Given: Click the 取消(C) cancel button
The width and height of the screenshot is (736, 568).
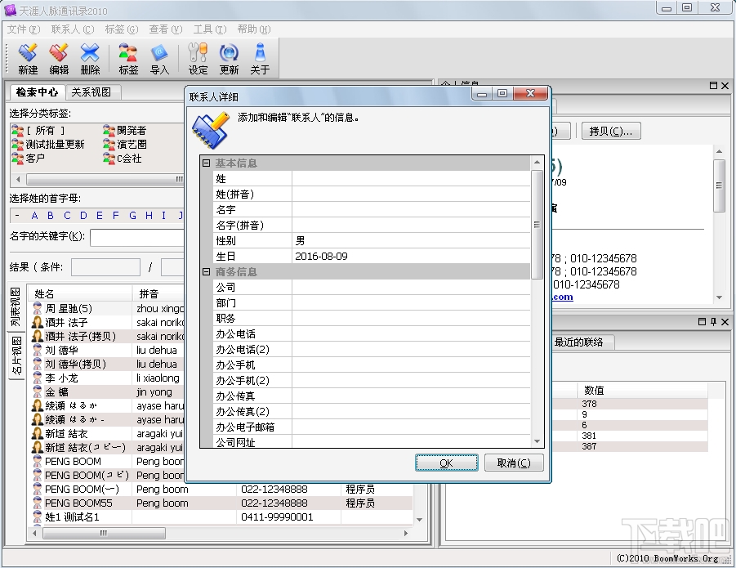Looking at the screenshot, I should pyautogui.click(x=514, y=463).
